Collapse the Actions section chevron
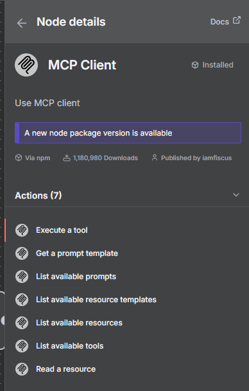249x391 pixels. 236,195
